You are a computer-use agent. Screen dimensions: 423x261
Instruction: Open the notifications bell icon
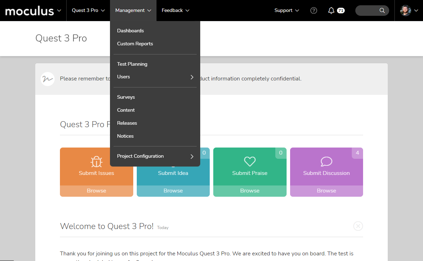coord(331,11)
